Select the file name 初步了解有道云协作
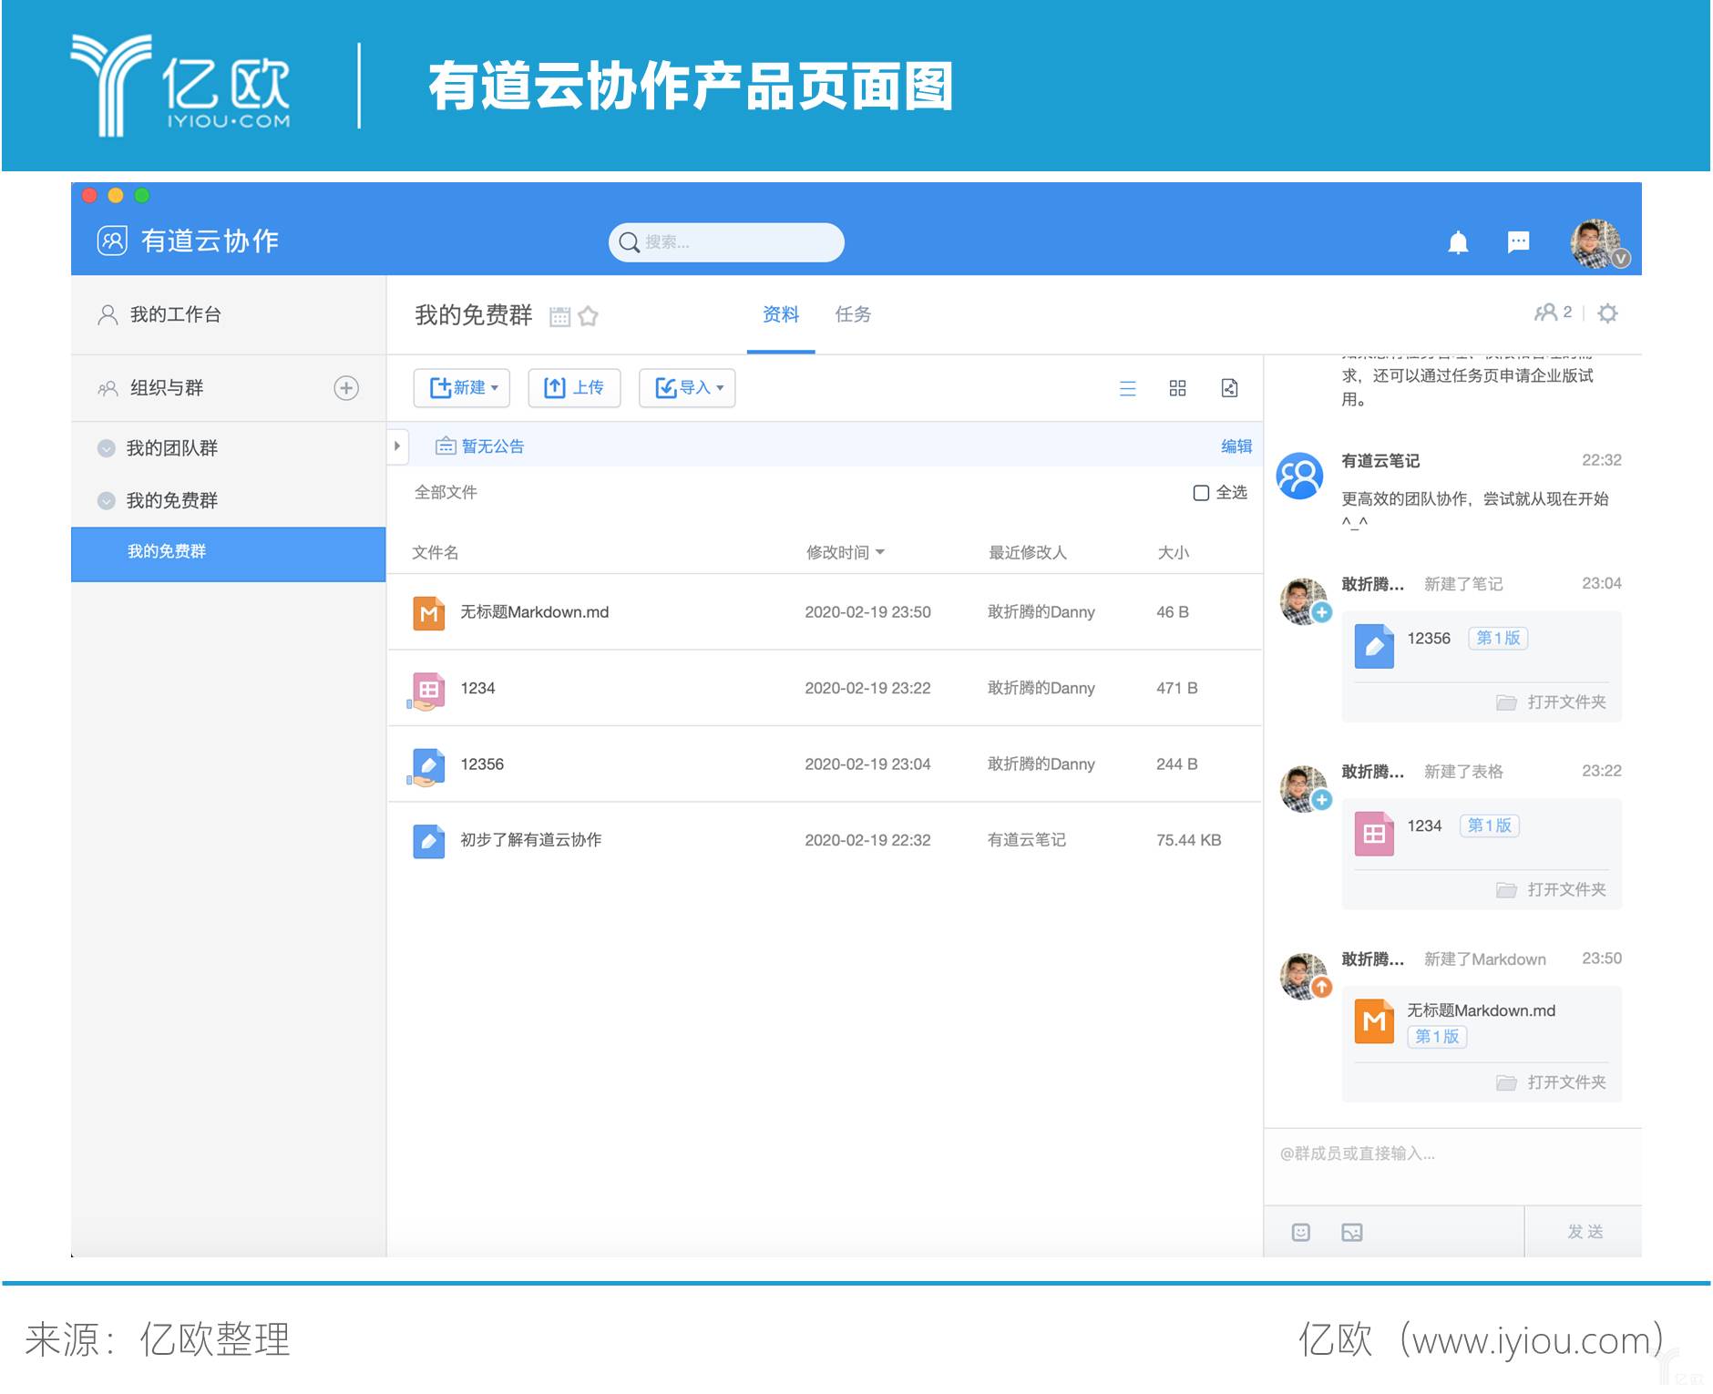The height and width of the screenshot is (1394, 1713). point(531,840)
